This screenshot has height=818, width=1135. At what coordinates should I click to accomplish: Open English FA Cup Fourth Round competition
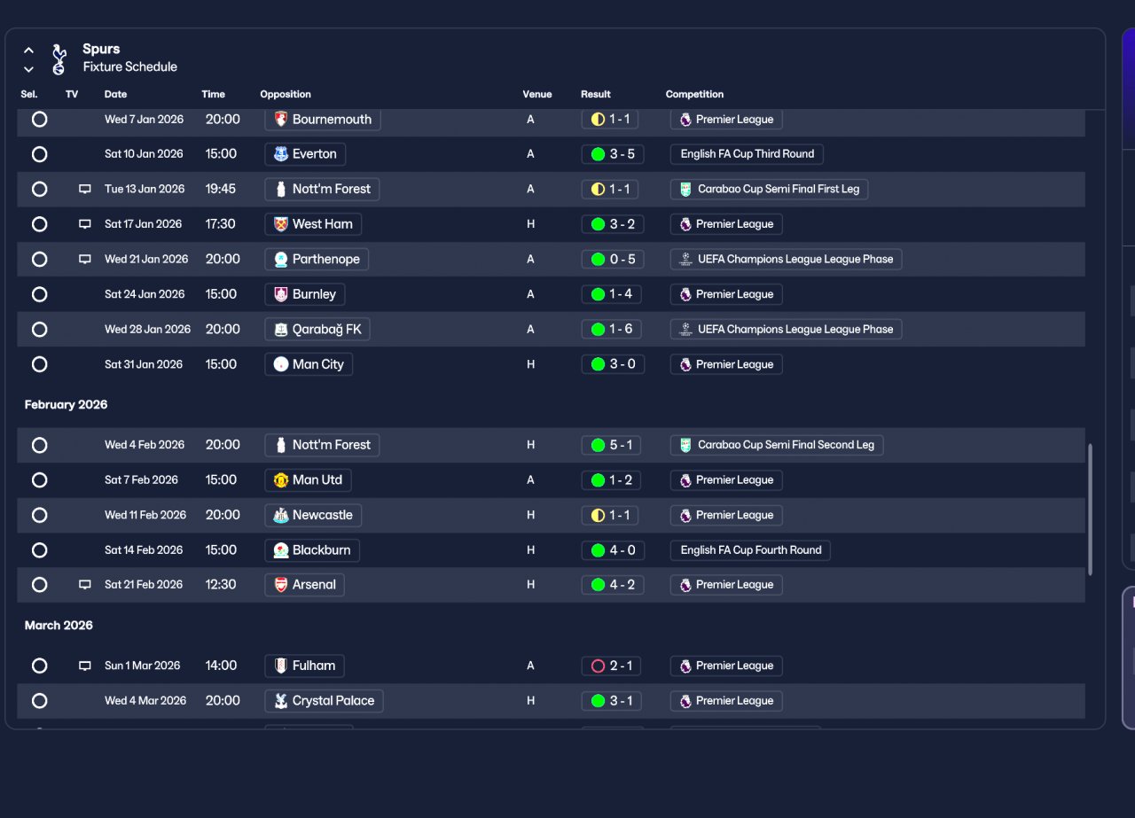click(x=751, y=550)
